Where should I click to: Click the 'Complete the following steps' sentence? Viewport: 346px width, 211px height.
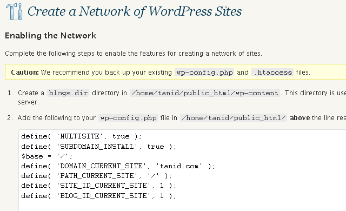tap(134, 54)
